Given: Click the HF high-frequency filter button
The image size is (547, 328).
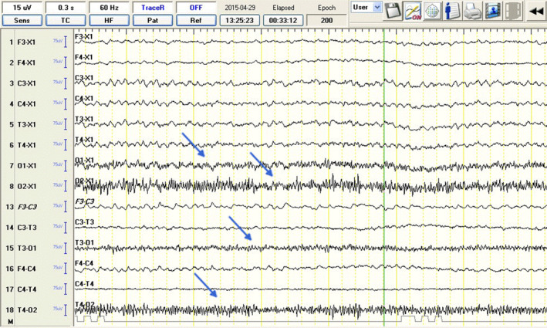Looking at the screenshot, I should click(x=110, y=20).
